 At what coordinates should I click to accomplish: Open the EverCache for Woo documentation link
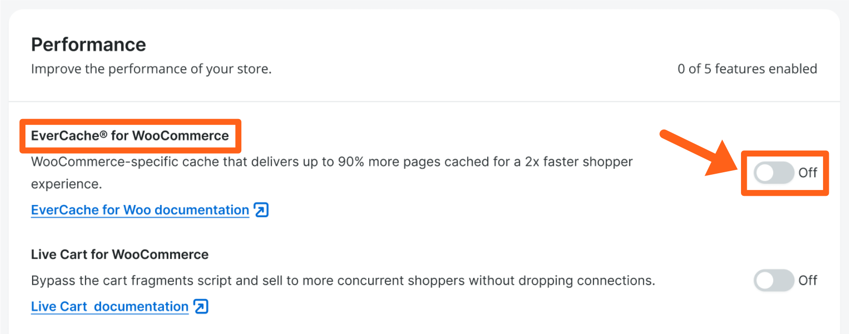tap(140, 210)
